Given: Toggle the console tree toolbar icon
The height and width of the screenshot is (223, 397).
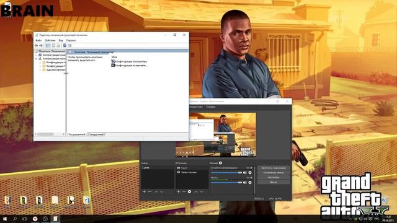Looking at the screenshot, I should pos(48,45).
